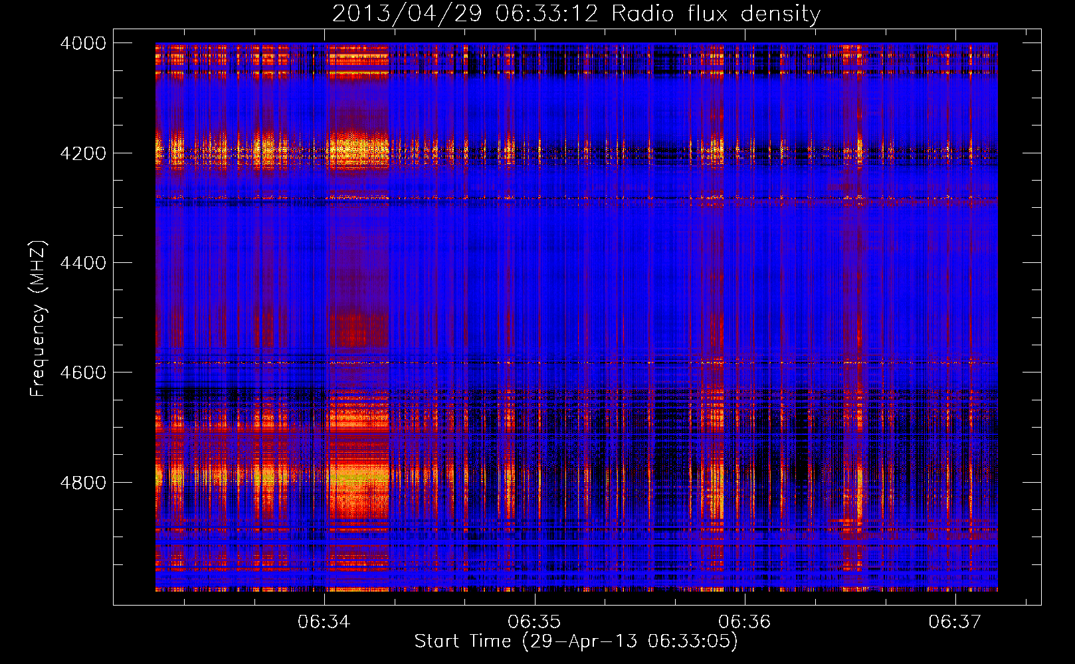The height and width of the screenshot is (664, 1075).
Task: Click the '06:35' time axis label
Action: (534, 622)
